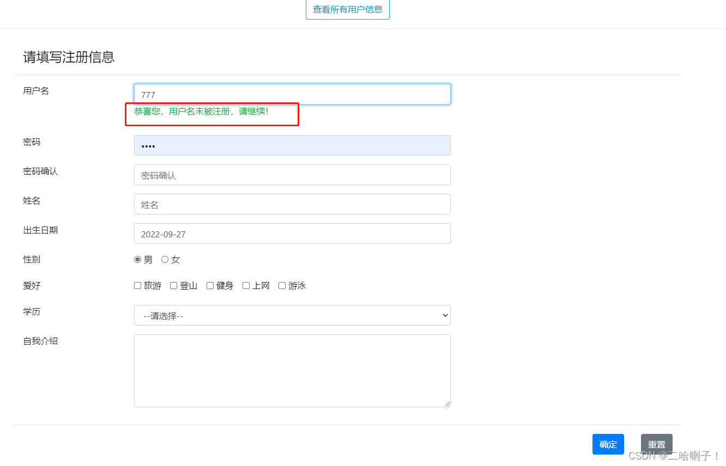The image size is (726, 466).
Task: Open the 学历 education dropdown
Action: coord(292,315)
